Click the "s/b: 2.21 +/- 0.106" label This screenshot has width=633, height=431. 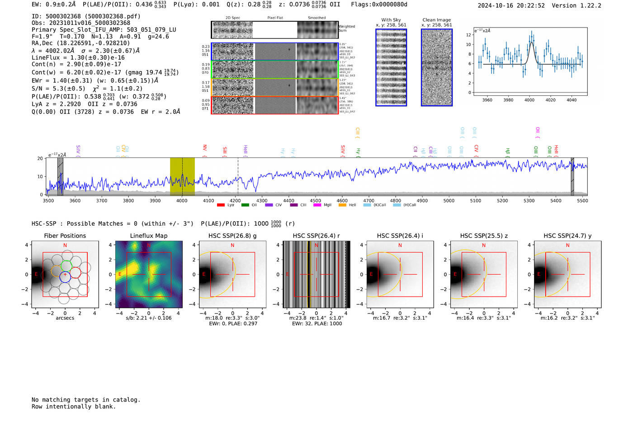(x=149, y=318)
